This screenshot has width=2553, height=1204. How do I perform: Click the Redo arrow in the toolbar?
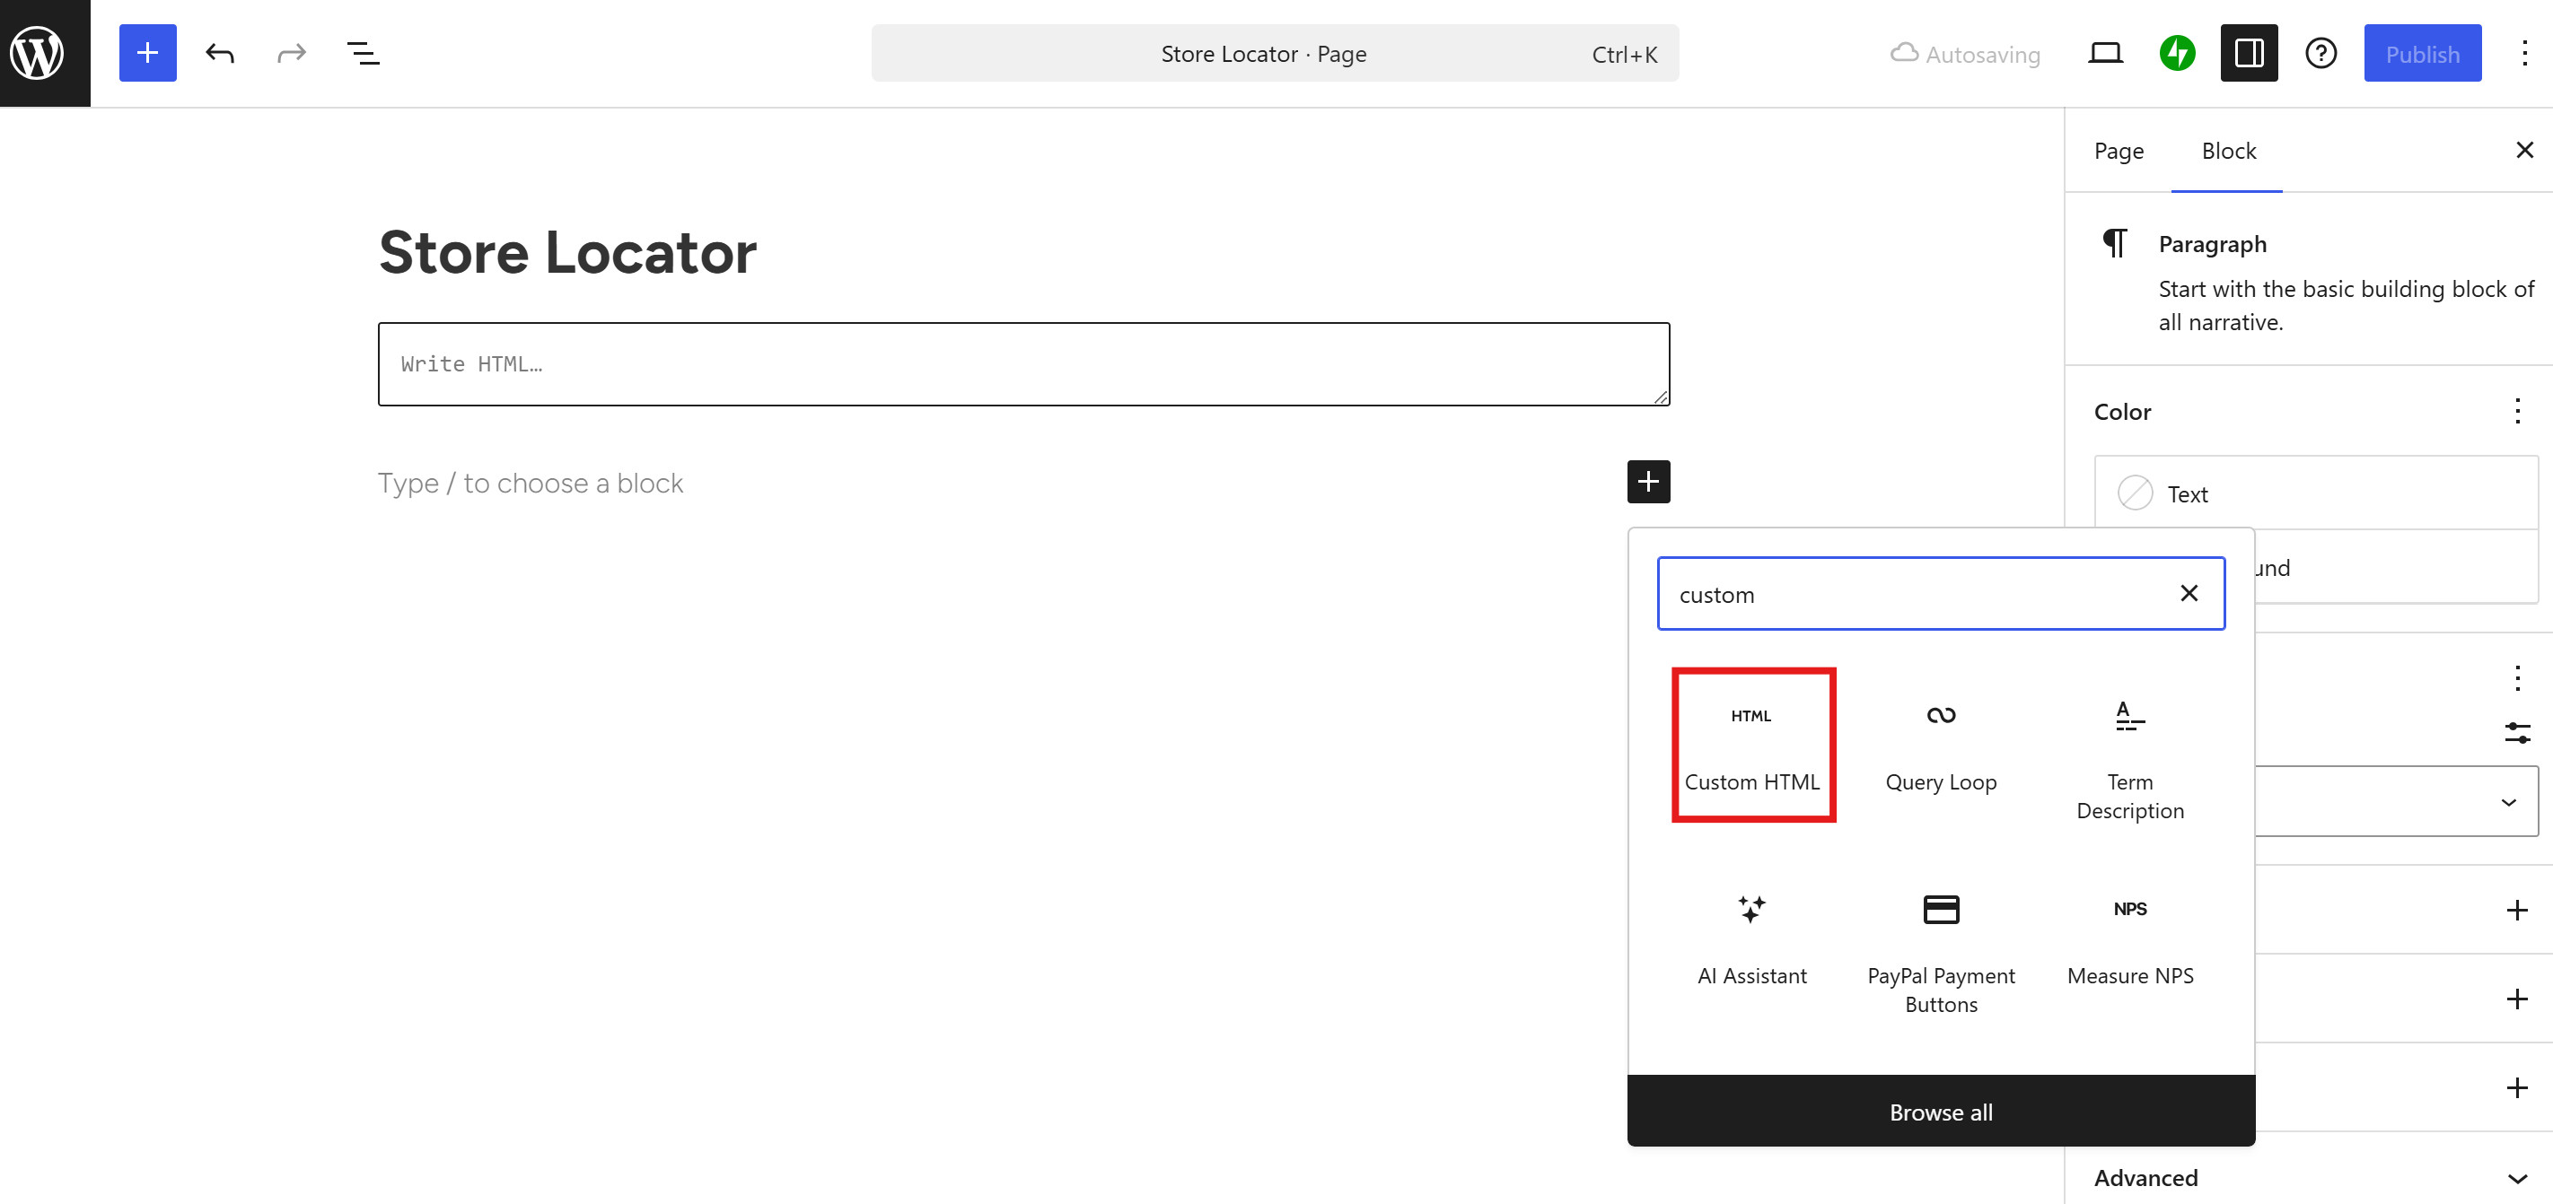pyautogui.click(x=289, y=52)
